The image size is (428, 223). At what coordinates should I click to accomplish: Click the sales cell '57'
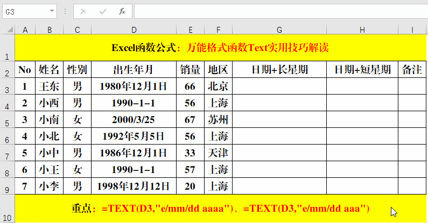pyautogui.click(x=190, y=169)
